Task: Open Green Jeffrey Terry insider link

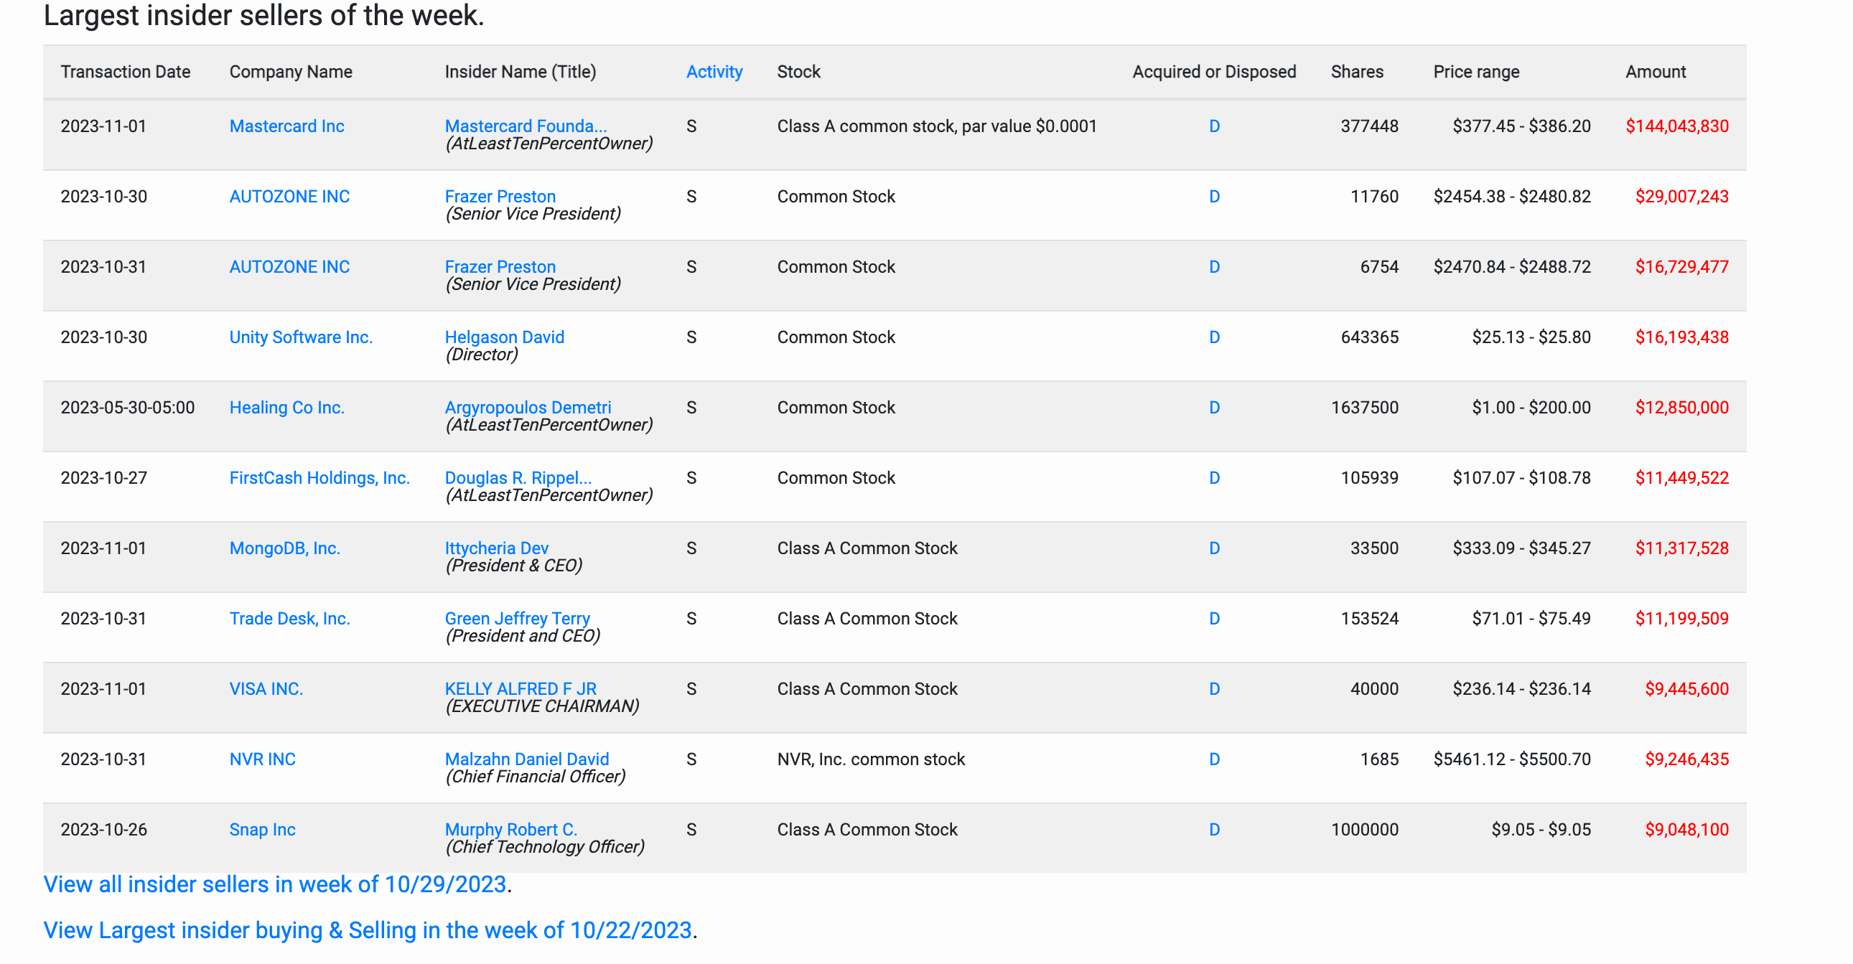Action: [x=517, y=619]
